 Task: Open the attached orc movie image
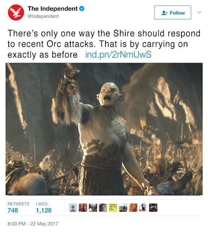click(104, 129)
